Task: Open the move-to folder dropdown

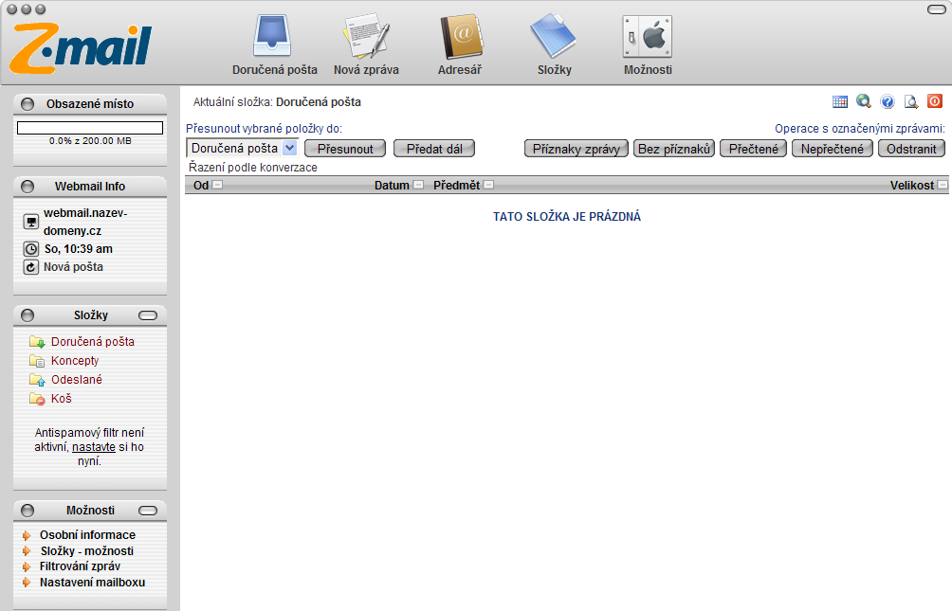Action: point(290,148)
